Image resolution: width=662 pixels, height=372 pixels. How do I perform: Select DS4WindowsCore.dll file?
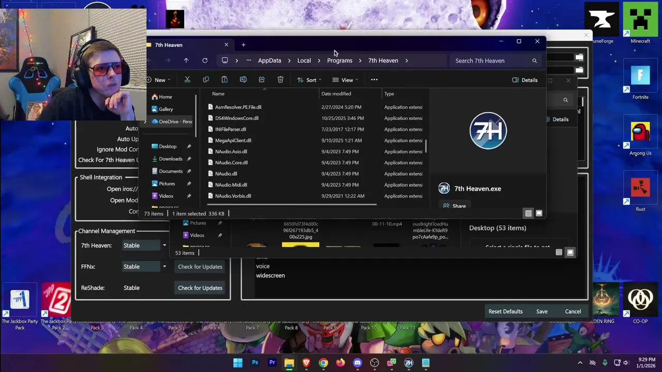click(x=236, y=118)
